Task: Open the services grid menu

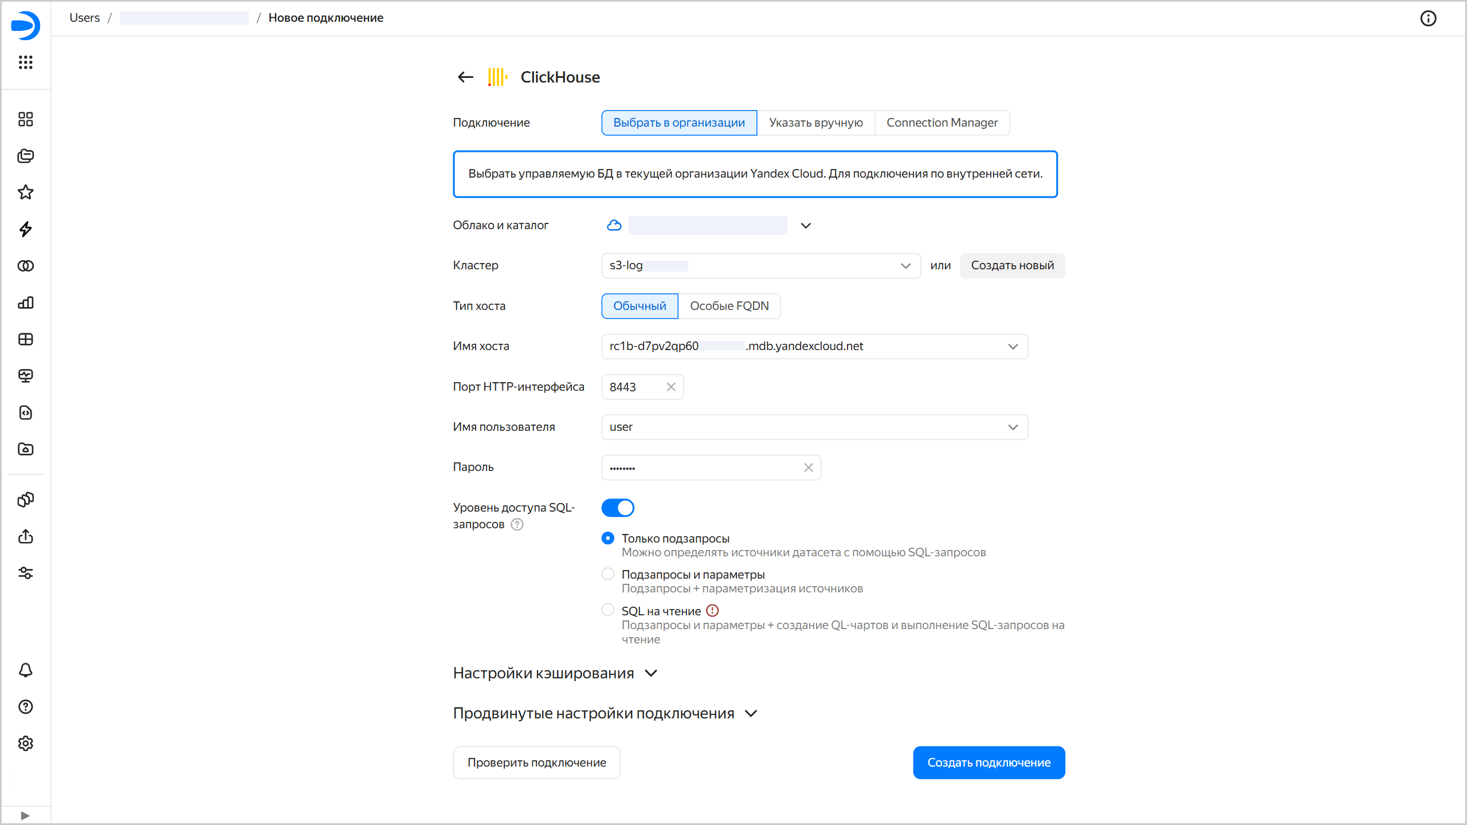Action: 26,62
